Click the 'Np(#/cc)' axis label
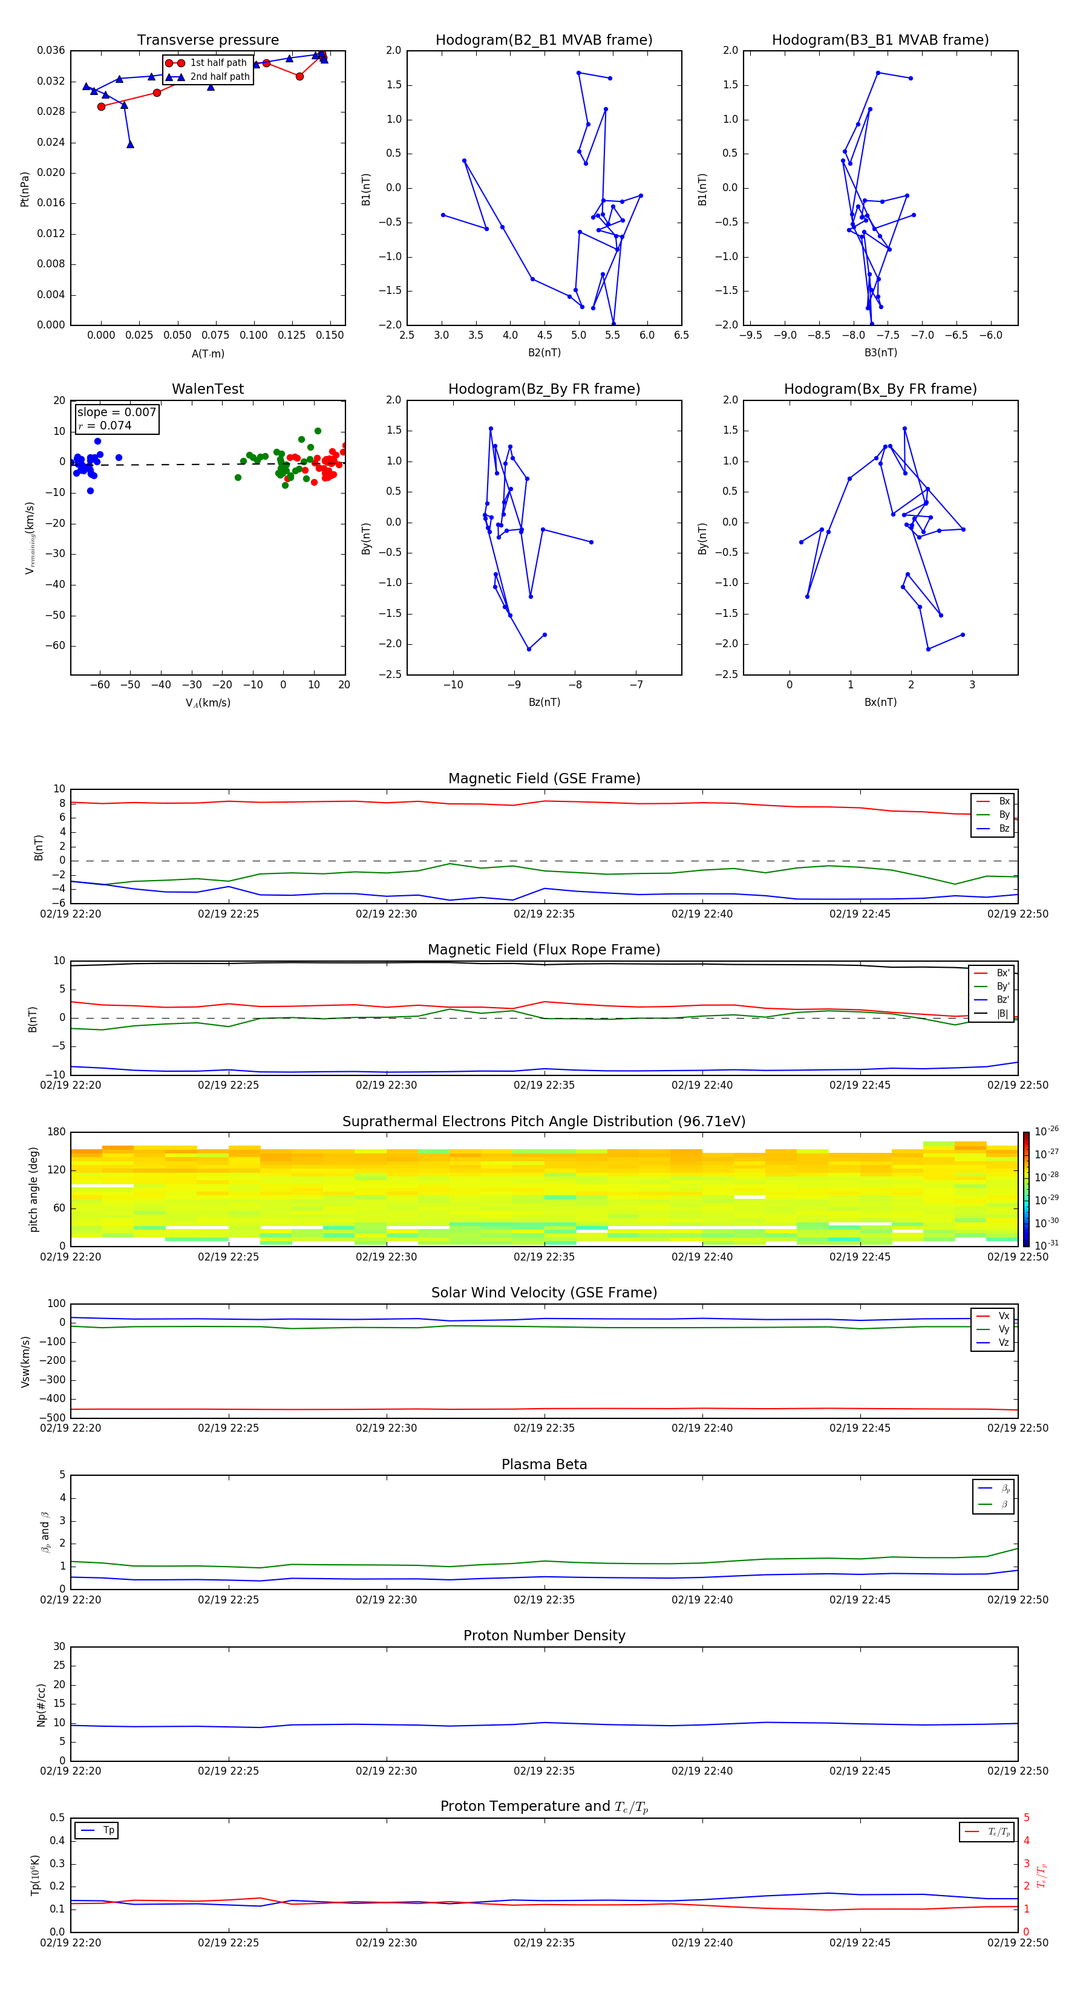The height and width of the screenshot is (1996, 1089). tap(41, 1704)
